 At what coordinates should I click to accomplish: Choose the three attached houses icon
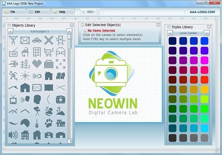61,76
